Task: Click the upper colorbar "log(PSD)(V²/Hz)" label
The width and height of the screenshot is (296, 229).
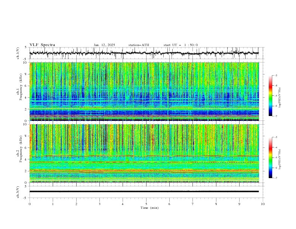Action: point(280,98)
